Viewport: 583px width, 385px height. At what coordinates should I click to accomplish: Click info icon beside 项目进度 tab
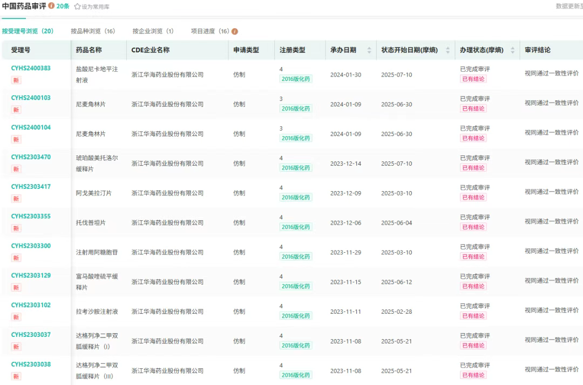click(235, 31)
